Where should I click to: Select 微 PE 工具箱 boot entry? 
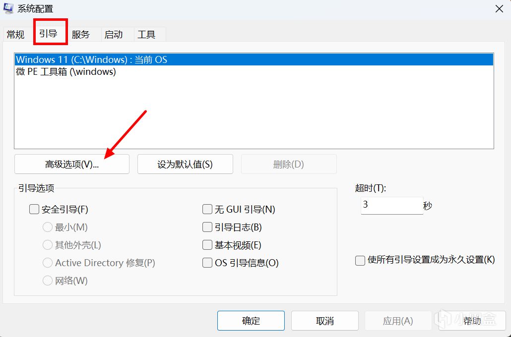(x=254, y=72)
